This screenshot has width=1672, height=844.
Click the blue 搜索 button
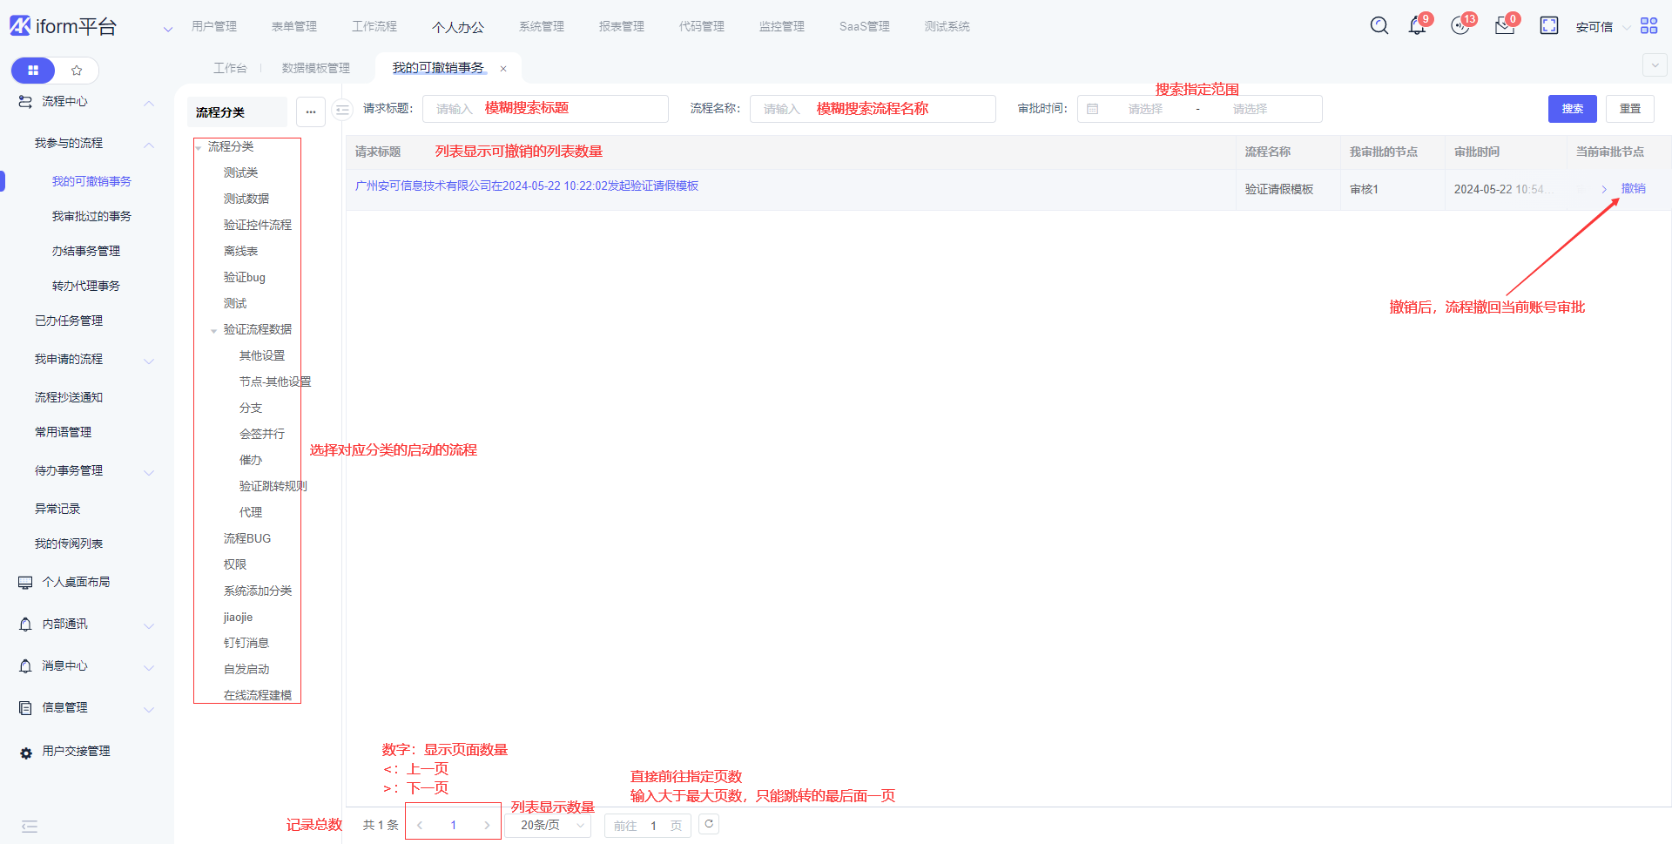pyautogui.click(x=1572, y=109)
